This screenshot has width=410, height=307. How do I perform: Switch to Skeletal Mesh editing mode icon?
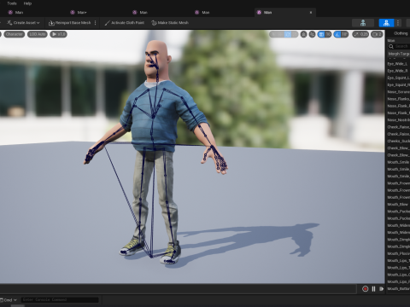tap(386, 23)
